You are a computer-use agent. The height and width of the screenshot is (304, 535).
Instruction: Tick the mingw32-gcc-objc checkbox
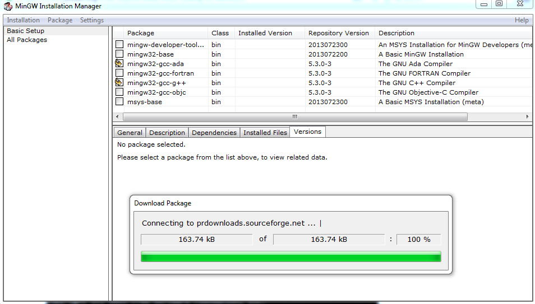(x=119, y=92)
